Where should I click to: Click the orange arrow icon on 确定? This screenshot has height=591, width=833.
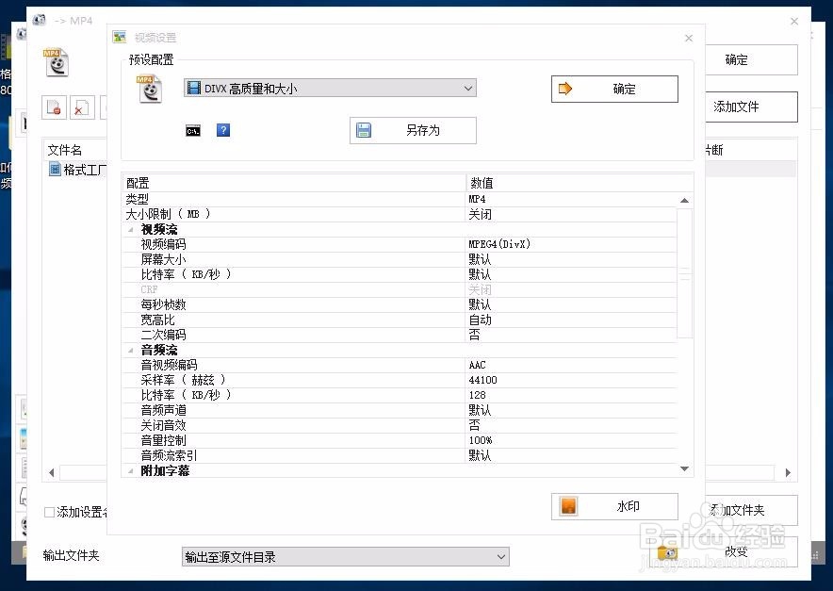(563, 89)
